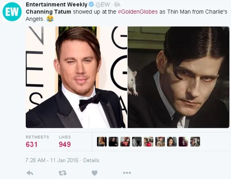Viewport: 231px width, 179px height.
Task: Click the @EW handle
Action: [x=103, y=5]
